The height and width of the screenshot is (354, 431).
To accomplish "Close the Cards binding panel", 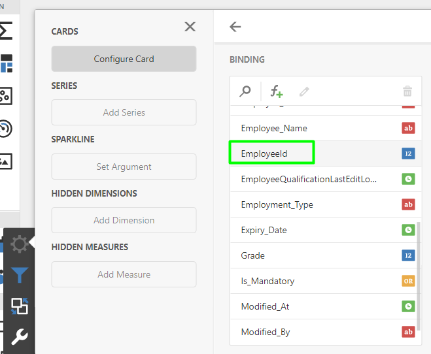I will (x=190, y=27).
